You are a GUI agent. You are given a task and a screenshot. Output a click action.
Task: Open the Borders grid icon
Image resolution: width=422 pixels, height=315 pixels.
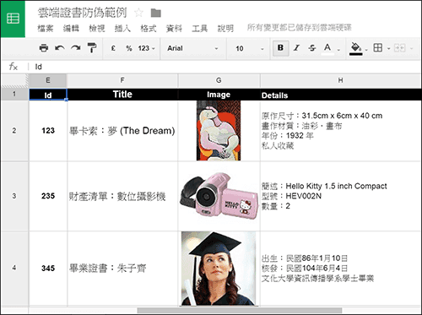click(377, 48)
